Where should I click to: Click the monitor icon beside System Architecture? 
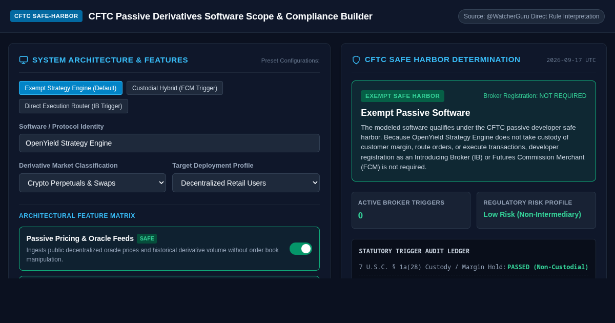(x=24, y=59)
